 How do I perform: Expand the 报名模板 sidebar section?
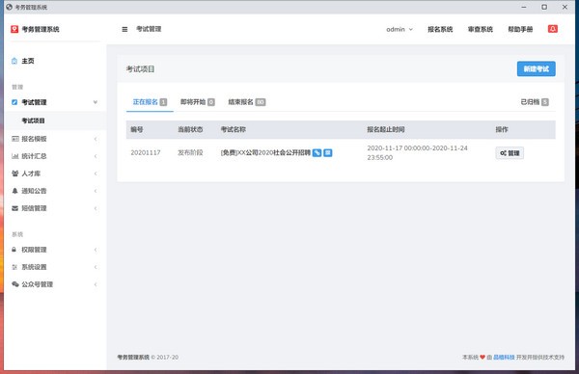55,139
